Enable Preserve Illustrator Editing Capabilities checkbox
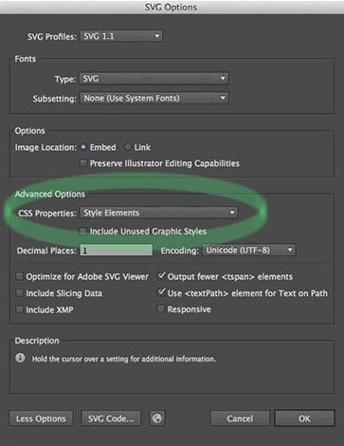Screen dimensions: 344x446 (83, 163)
